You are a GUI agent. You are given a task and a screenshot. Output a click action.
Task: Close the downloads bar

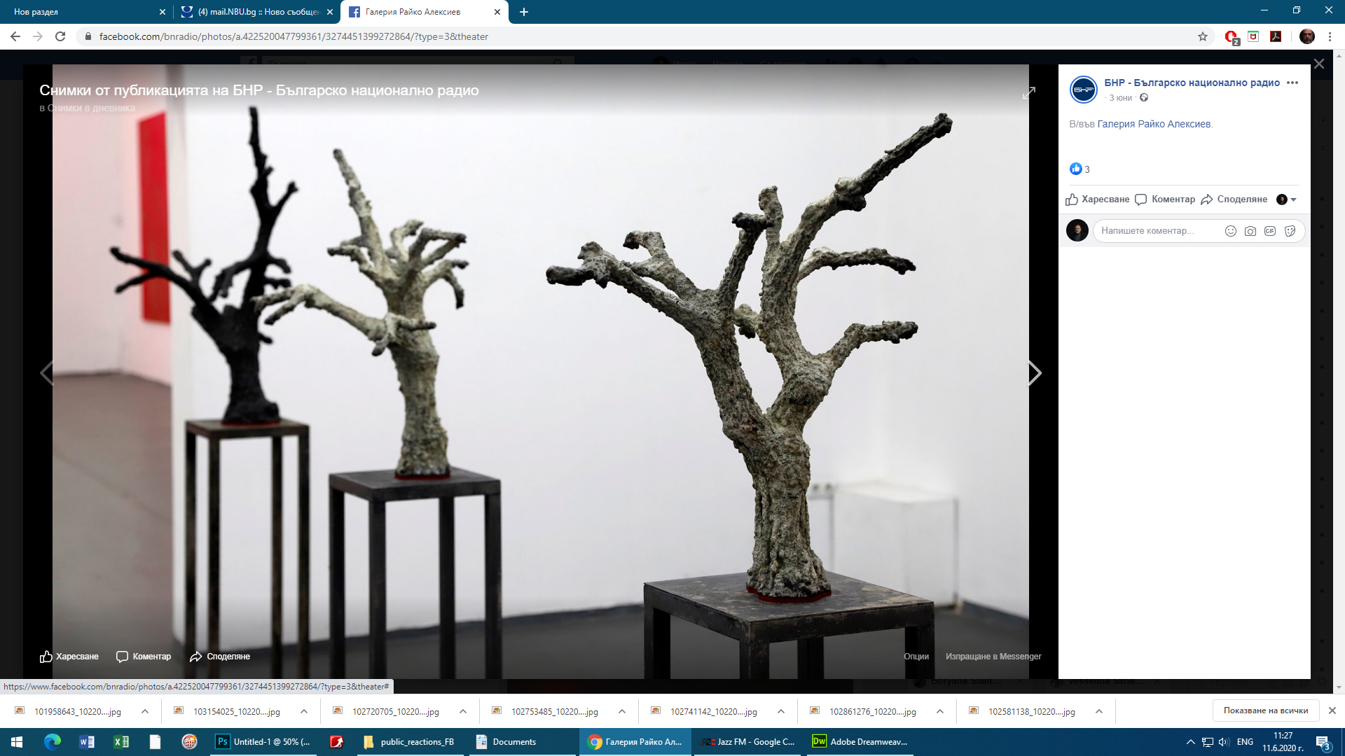tap(1332, 710)
